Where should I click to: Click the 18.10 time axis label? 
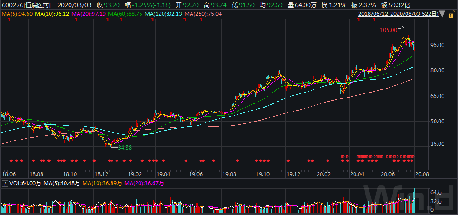pyautogui.click(x=70, y=174)
